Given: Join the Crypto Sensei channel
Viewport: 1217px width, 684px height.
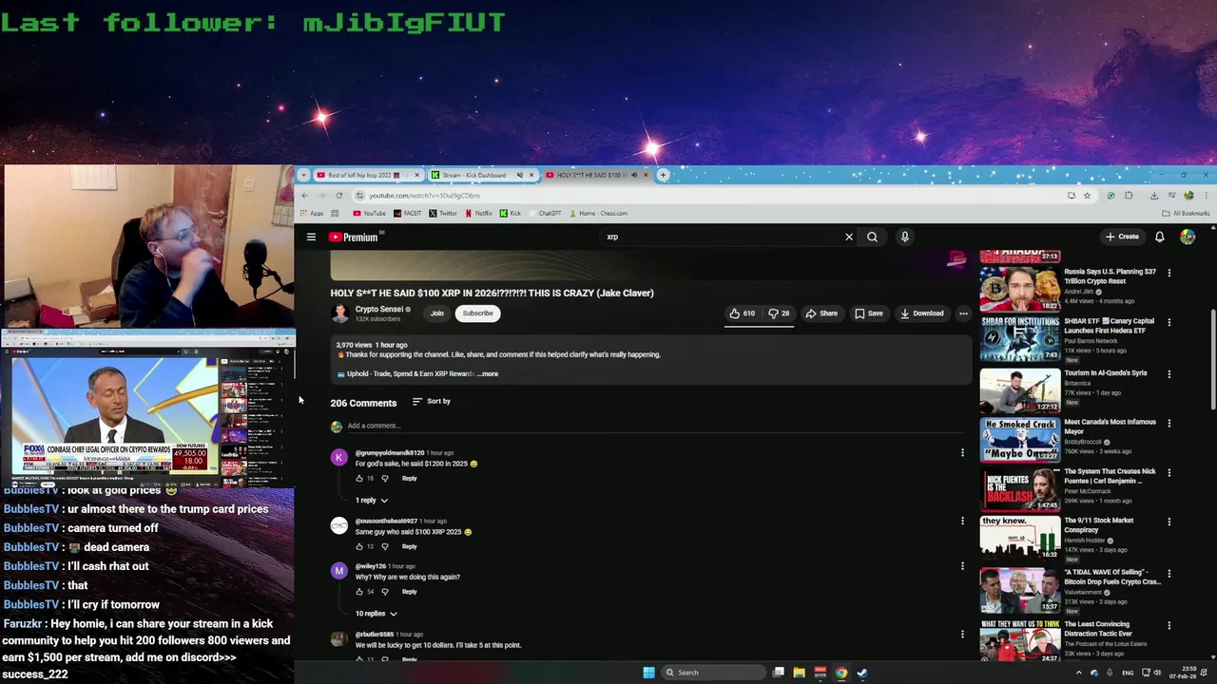Looking at the screenshot, I should click(x=436, y=313).
